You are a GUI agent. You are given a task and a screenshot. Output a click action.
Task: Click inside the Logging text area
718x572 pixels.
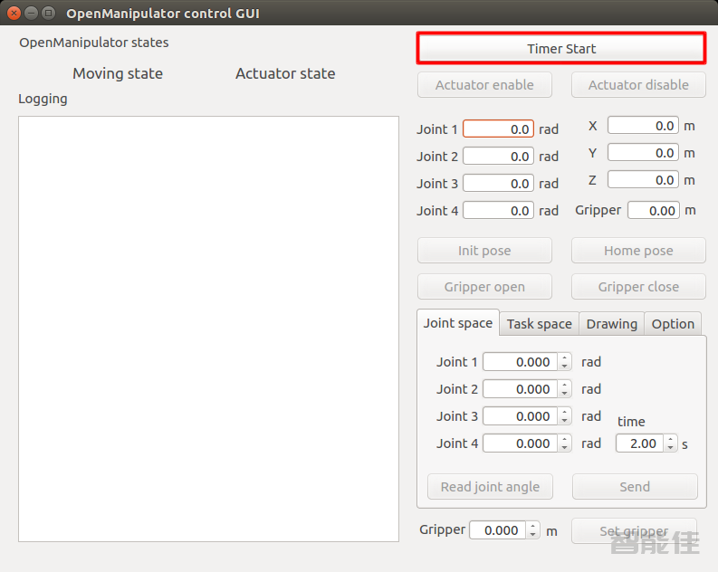(208, 329)
